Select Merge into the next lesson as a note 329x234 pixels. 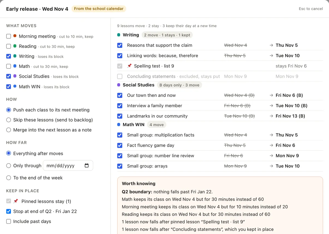[8, 130]
